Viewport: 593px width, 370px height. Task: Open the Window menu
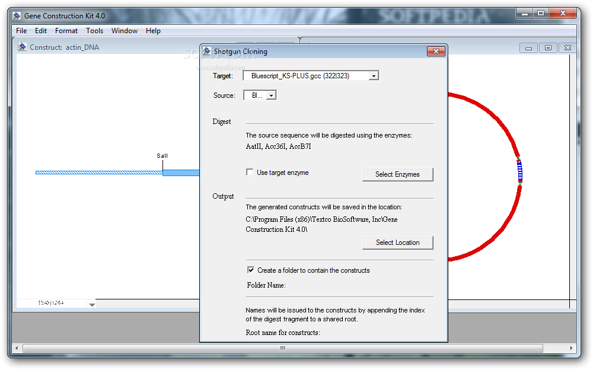(125, 31)
